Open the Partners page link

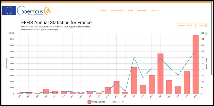tap(142, 11)
